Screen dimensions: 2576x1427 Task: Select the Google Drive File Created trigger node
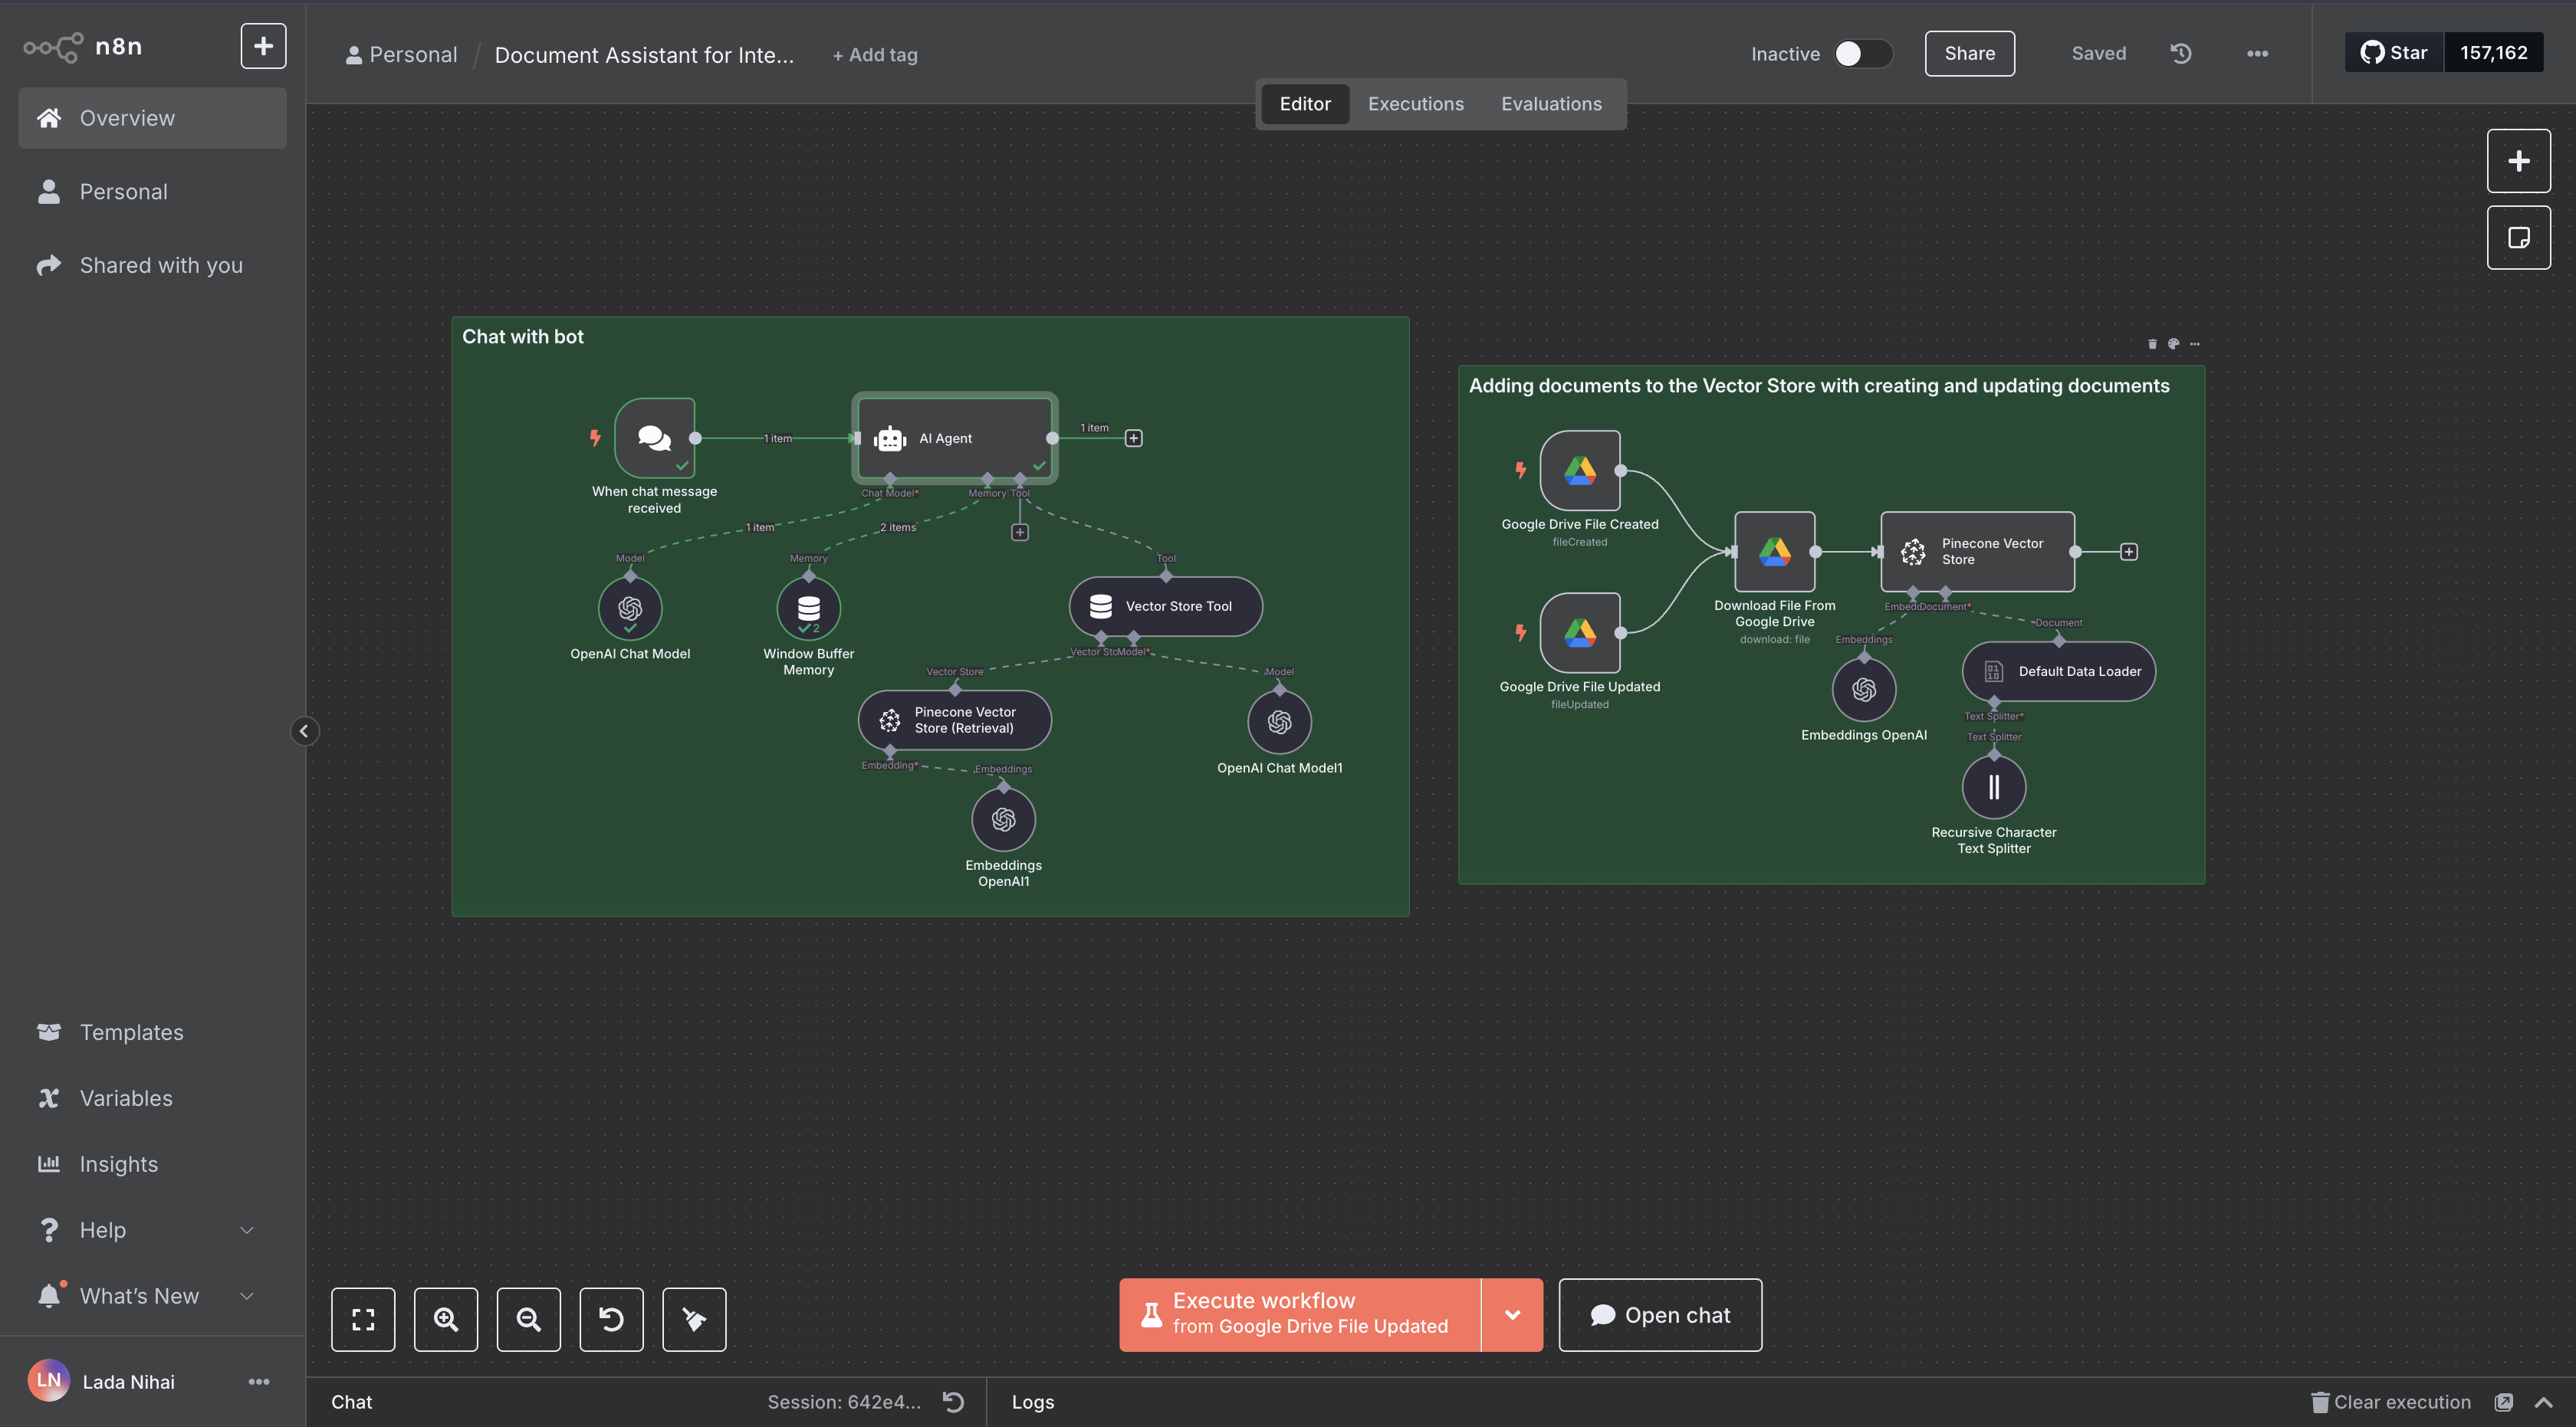pyautogui.click(x=1580, y=471)
